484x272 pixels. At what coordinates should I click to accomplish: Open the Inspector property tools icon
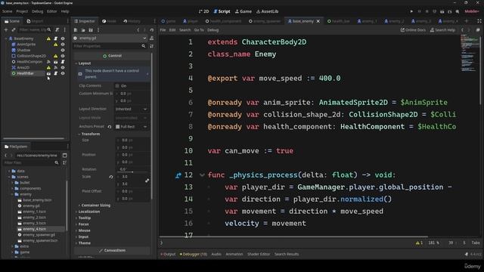pyautogui.click(x=151, y=46)
